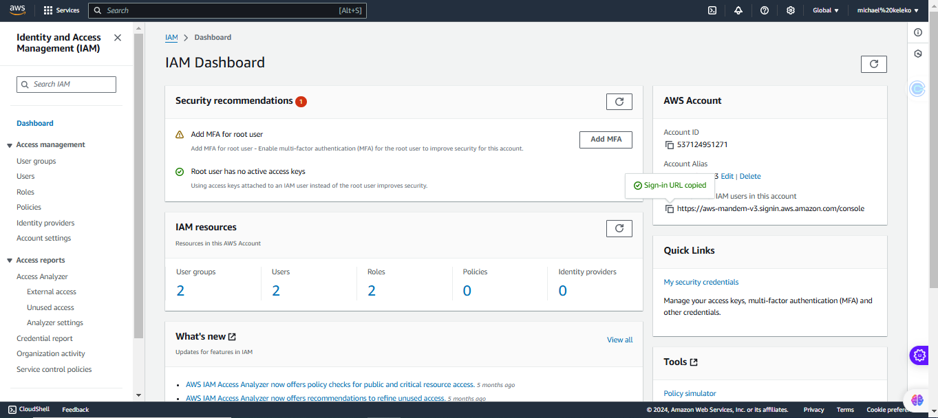The image size is (938, 418).
Task: Open Analyzer settings in sidebar
Action: 55,322
